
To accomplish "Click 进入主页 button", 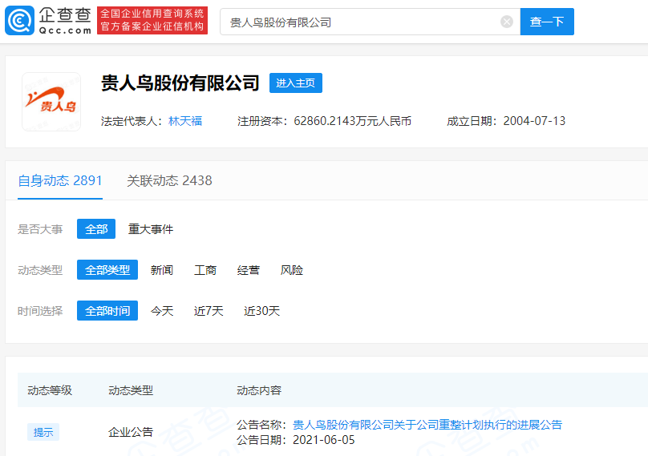I will (295, 83).
